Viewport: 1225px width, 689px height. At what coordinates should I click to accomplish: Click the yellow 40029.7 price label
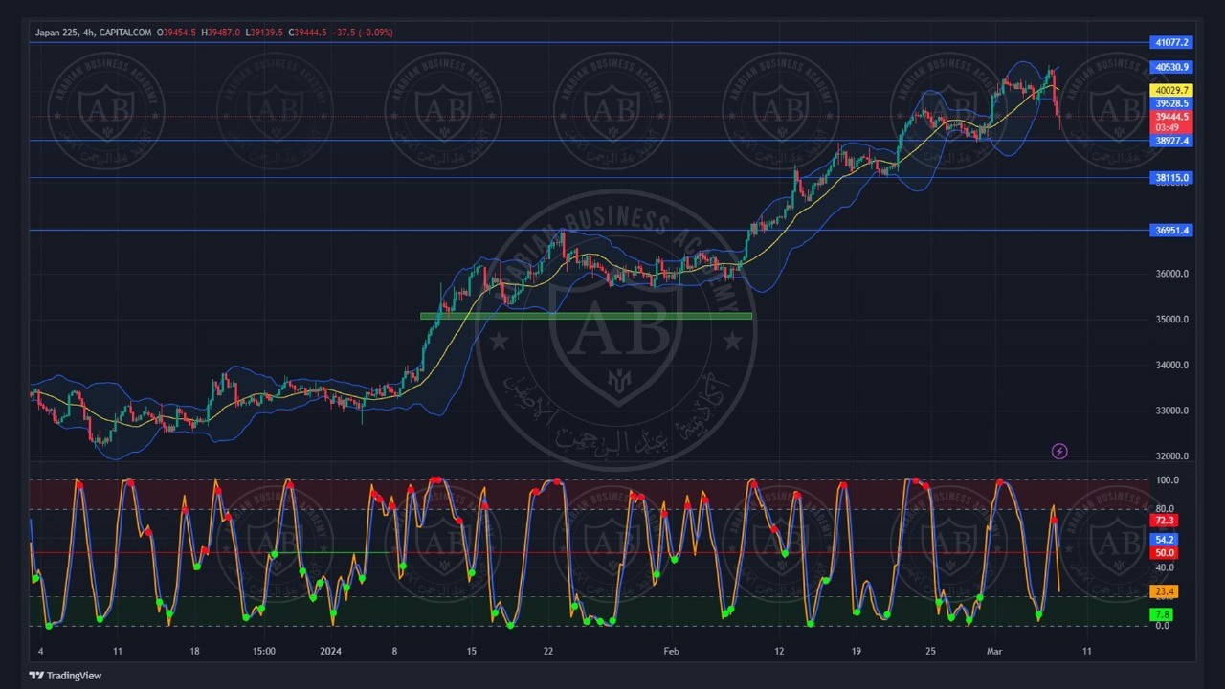pos(1171,90)
